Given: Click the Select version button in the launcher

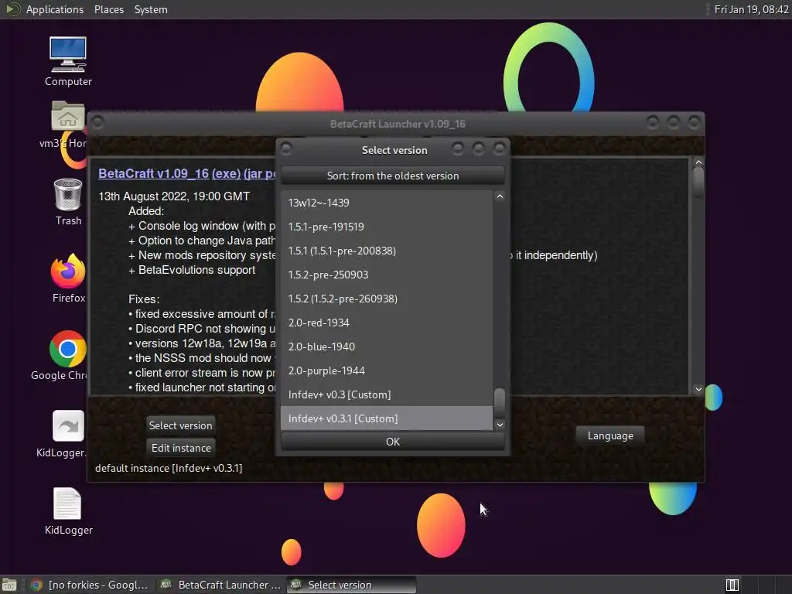Looking at the screenshot, I should pos(180,425).
